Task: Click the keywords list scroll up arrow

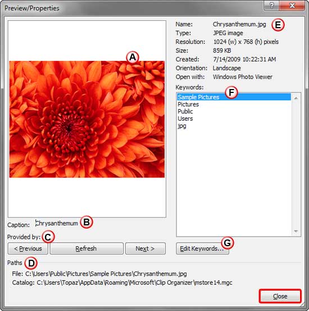Action: (296, 98)
